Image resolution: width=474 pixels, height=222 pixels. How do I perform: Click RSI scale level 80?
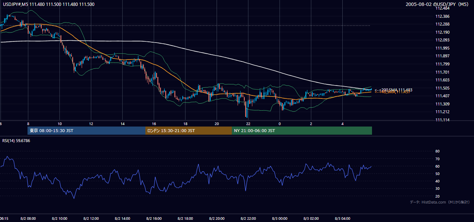pyautogui.click(x=438, y=151)
